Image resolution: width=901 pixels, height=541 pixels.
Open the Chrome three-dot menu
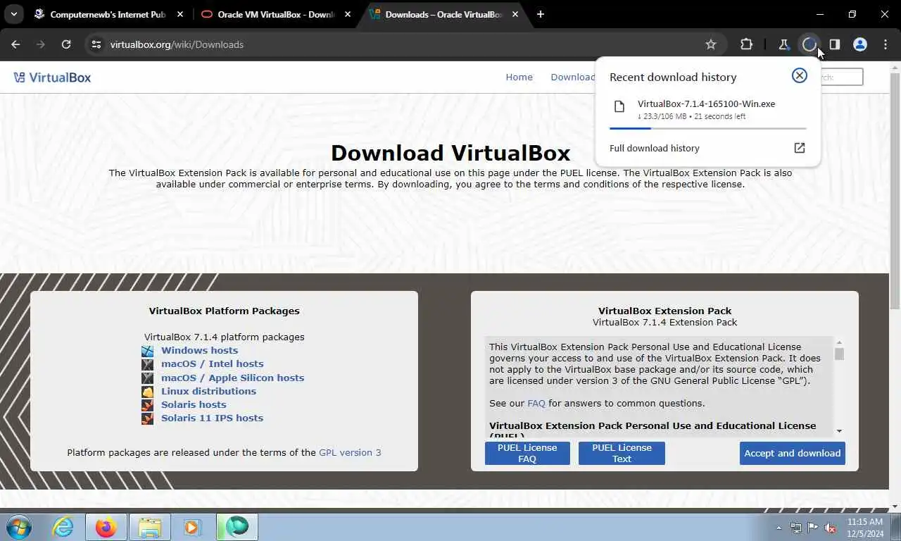click(885, 44)
